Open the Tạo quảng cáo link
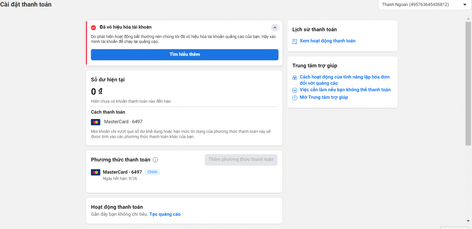Image resolution: width=472 pixels, height=229 pixels. pyautogui.click(x=165, y=214)
